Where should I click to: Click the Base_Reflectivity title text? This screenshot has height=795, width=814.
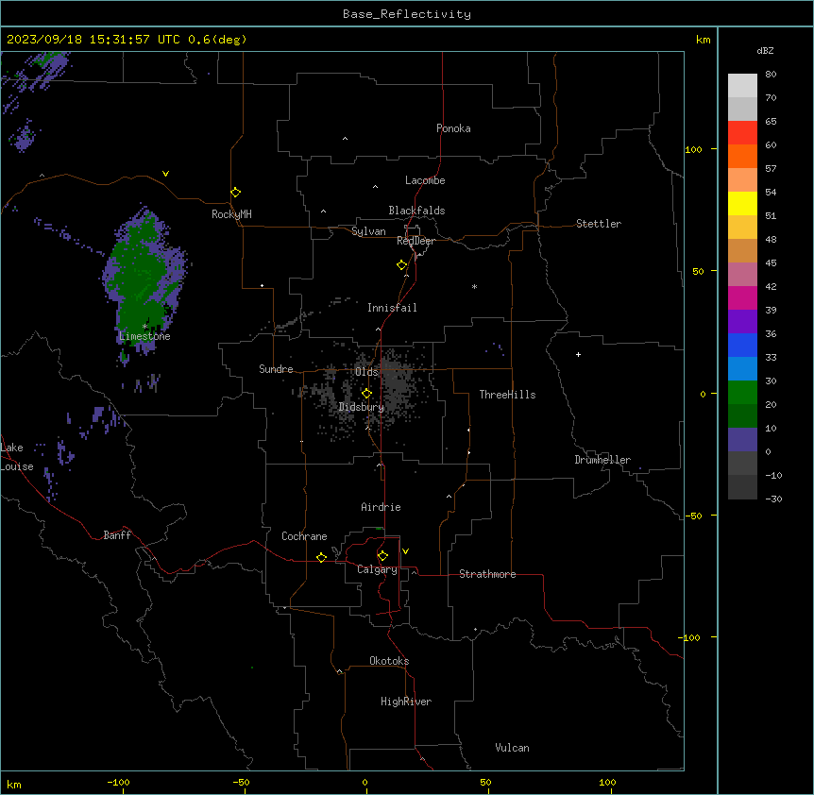(x=407, y=14)
